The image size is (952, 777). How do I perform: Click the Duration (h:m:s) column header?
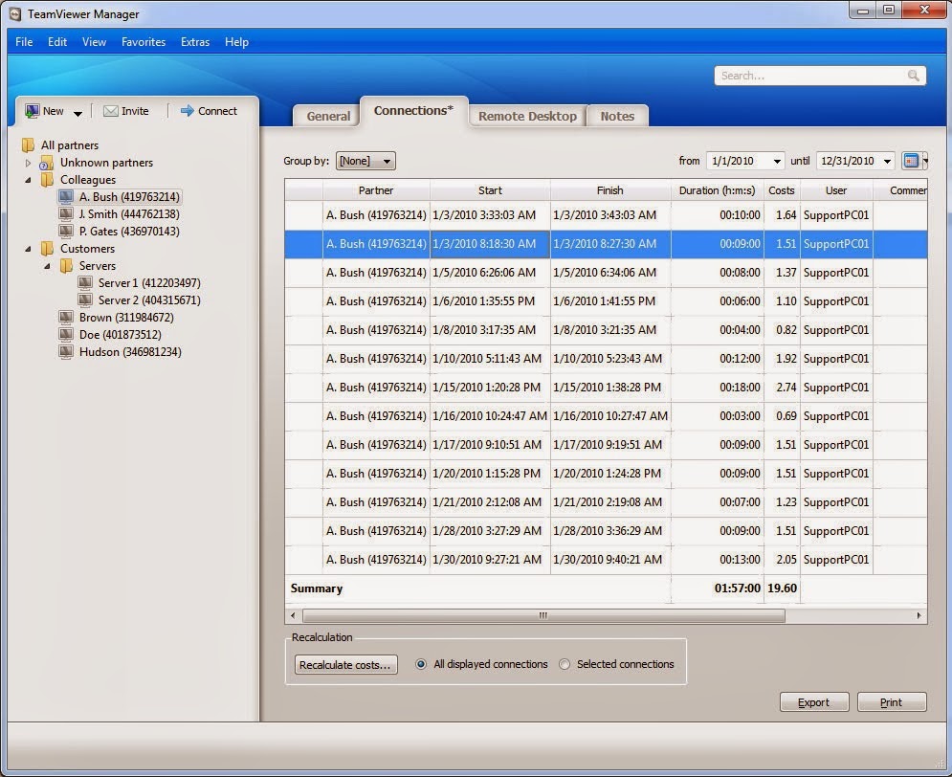[x=717, y=190]
